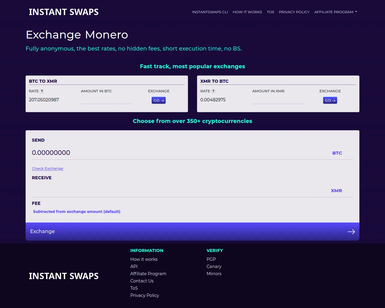Open the rate help icon for BTC to XMR
Image resolution: width=385 pixels, height=308 pixels.
click(42, 91)
